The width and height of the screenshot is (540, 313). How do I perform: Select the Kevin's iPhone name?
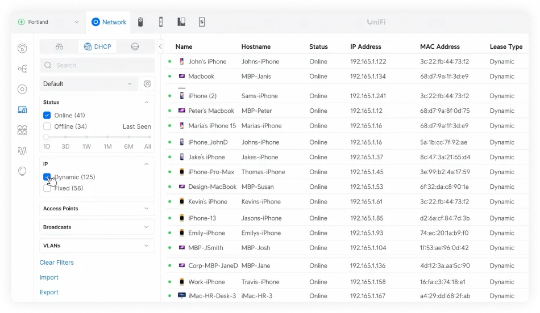(207, 202)
